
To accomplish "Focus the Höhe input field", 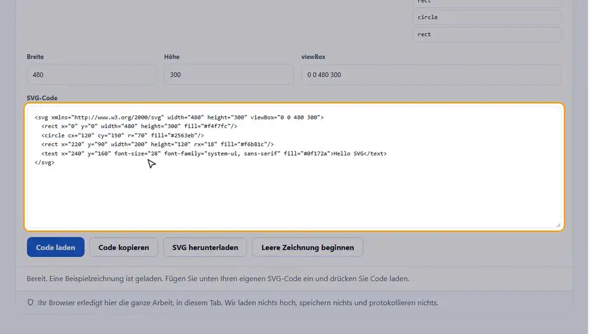I will (x=229, y=75).
